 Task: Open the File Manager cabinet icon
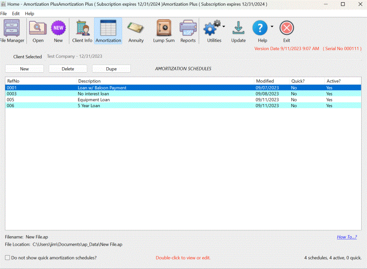click(x=12, y=28)
